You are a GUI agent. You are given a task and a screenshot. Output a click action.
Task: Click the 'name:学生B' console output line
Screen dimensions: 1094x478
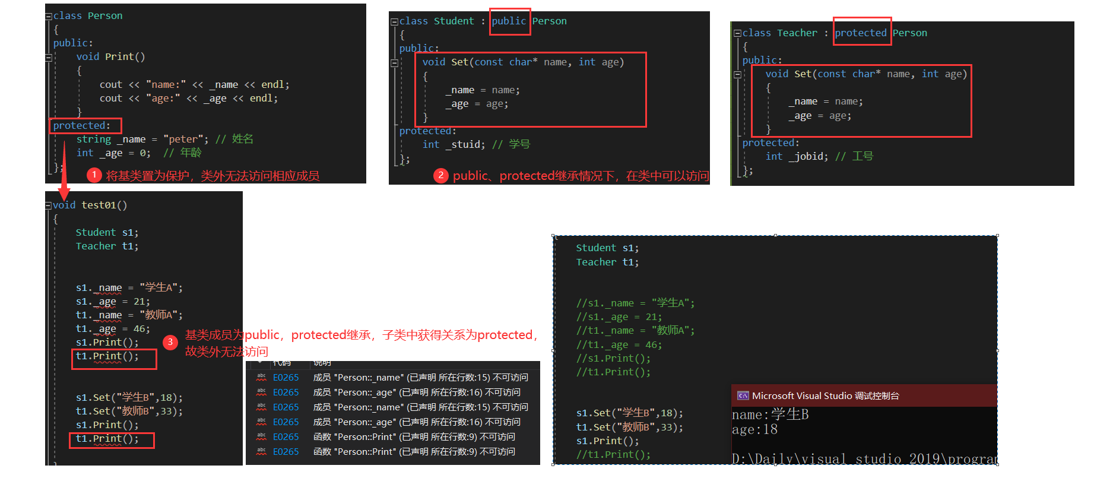(x=770, y=414)
